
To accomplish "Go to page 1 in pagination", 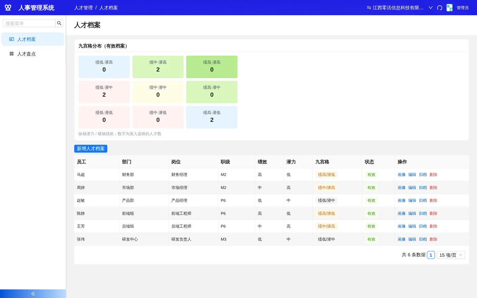I will [x=431, y=255].
